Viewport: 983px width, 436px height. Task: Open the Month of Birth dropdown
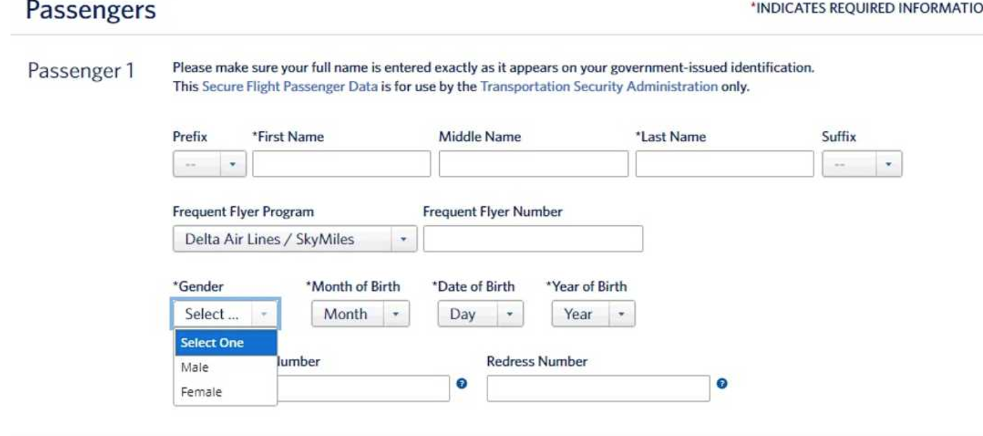pos(360,314)
